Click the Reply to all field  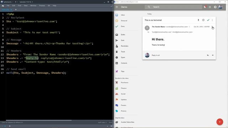[156, 55]
